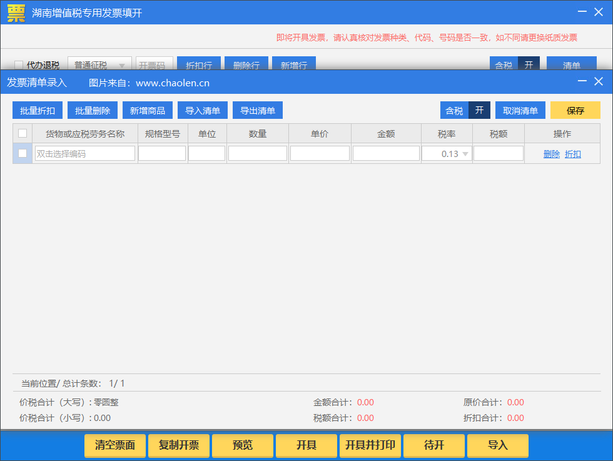Check the first goods row checkbox

click(23, 153)
